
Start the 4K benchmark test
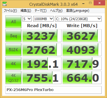[x=13, y=64]
